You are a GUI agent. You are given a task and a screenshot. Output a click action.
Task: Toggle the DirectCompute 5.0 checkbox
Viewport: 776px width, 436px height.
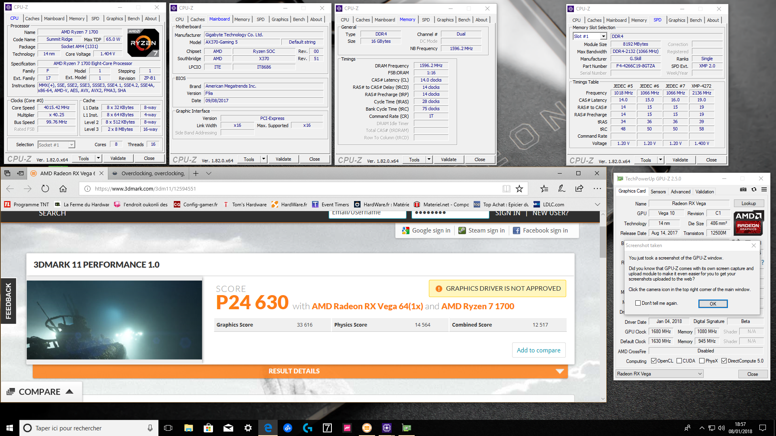724,361
